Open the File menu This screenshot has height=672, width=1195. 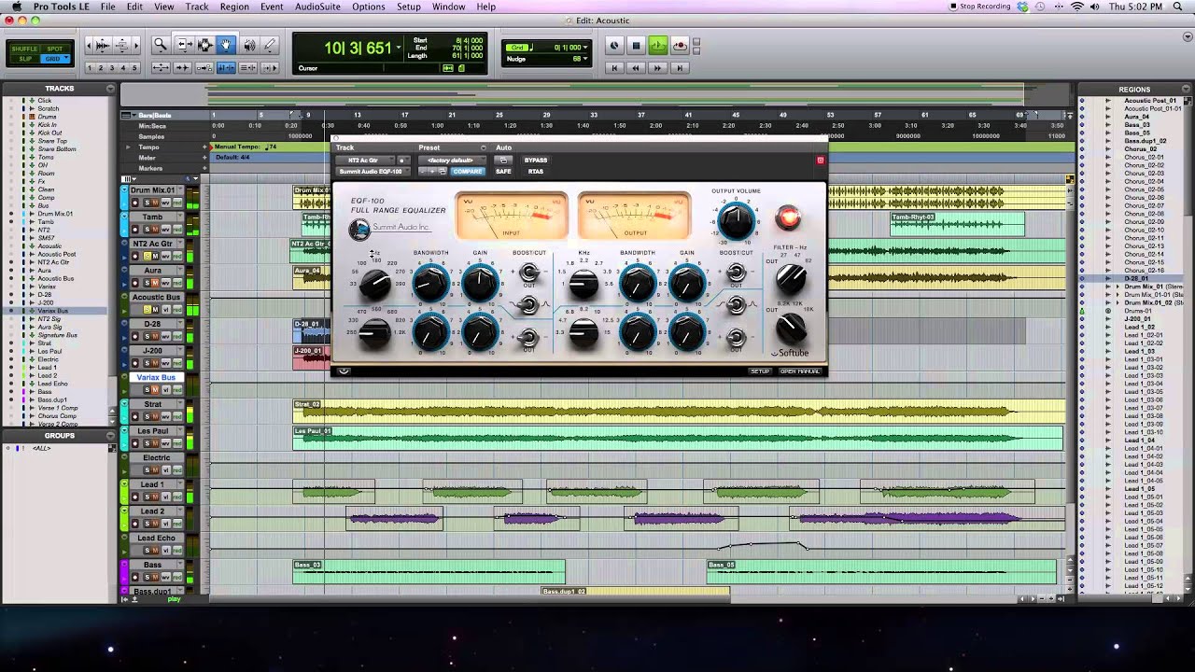click(x=108, y=7)
